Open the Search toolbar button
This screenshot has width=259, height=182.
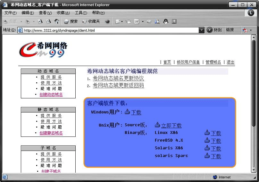coord(71,21)
